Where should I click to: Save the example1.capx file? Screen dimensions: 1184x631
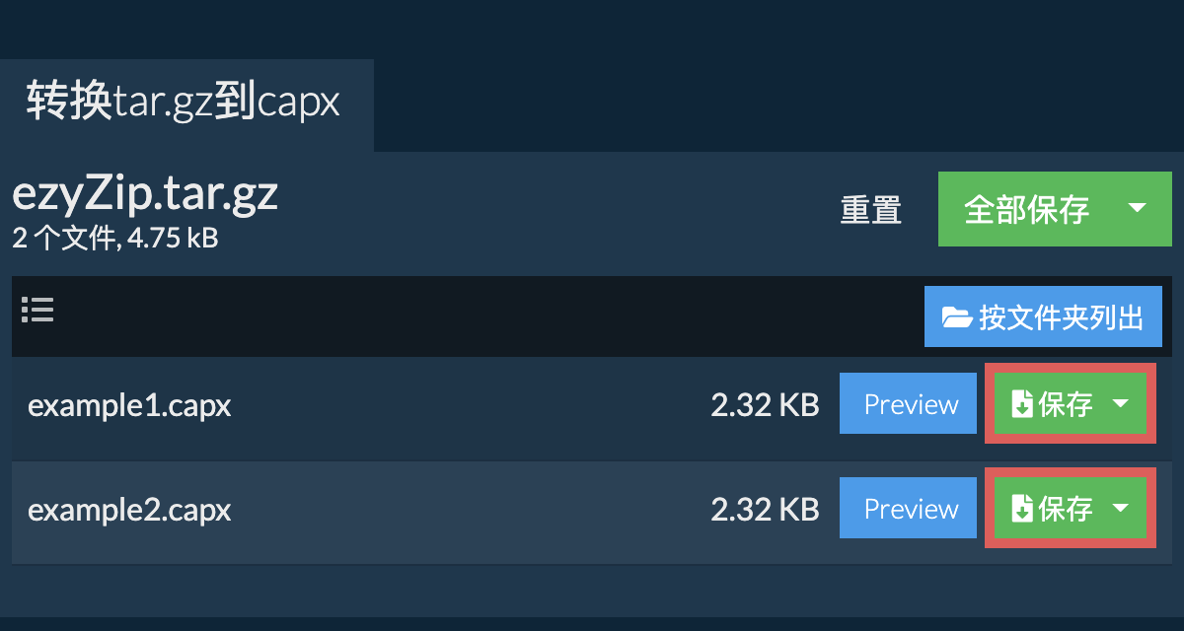click(x=1050, y=404)
